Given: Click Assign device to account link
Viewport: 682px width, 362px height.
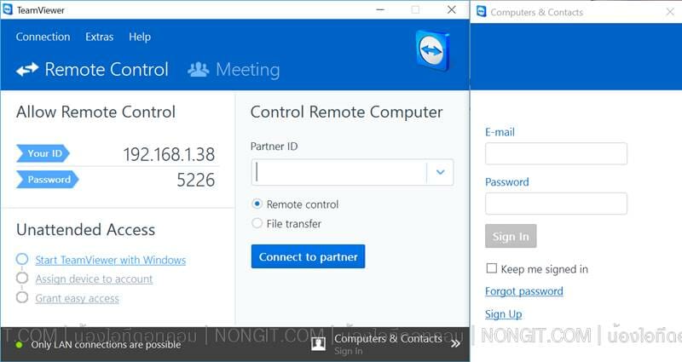Looking at the screenshot, I should click(x=94, y=279).
